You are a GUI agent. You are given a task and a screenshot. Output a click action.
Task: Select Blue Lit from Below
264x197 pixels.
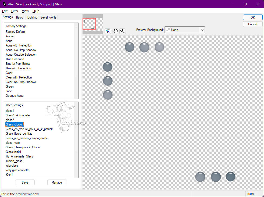tap(18, 64)
